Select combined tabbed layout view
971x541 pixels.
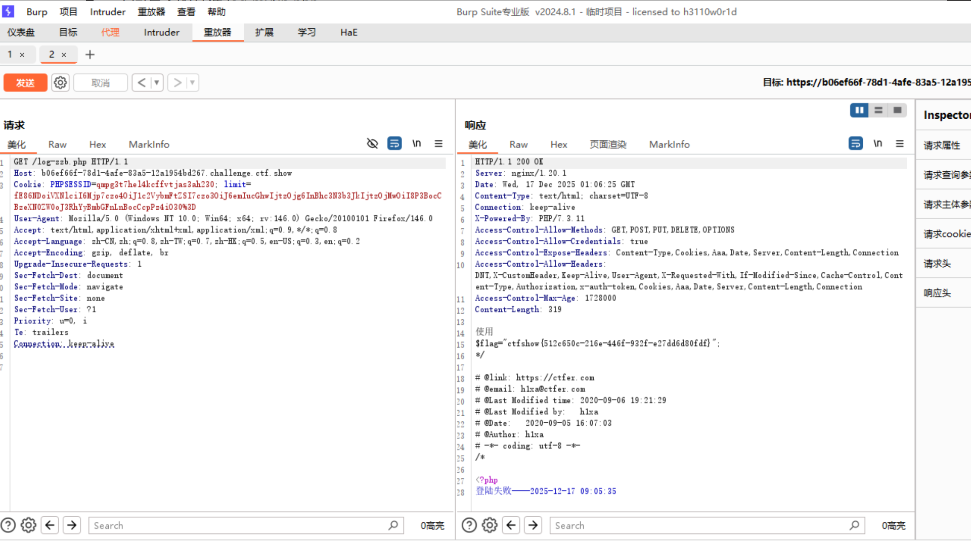pyautogui.click(x=898, y=110)
